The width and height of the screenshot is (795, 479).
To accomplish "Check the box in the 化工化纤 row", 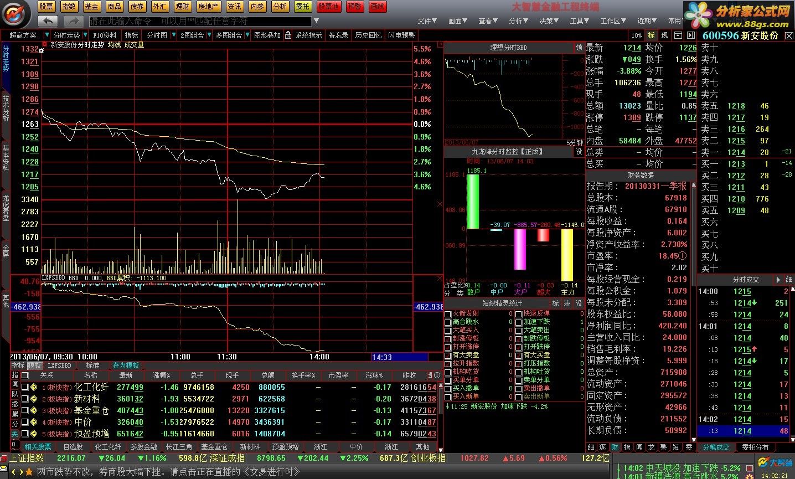I will point(25,387).
